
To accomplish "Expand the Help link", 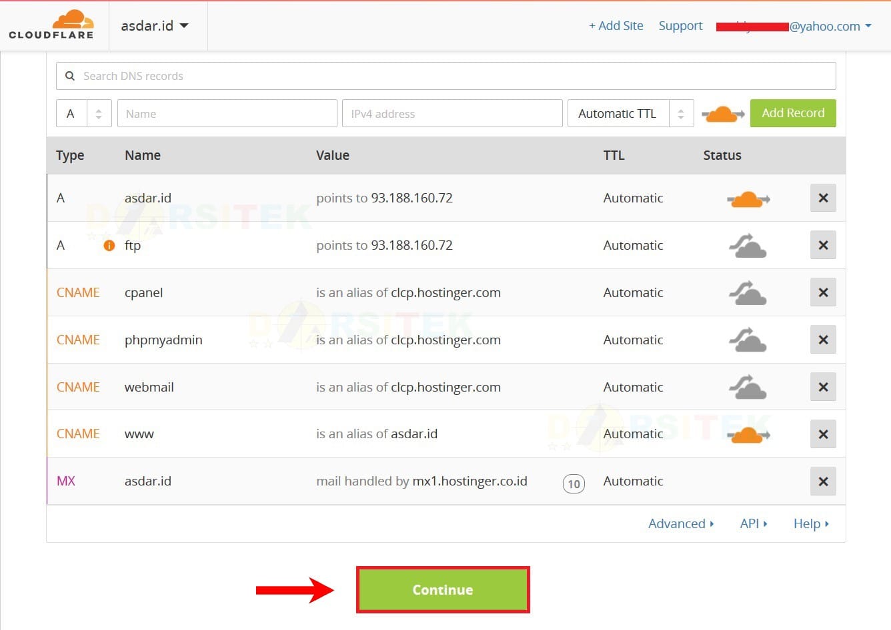I will [x=811, y=523].
